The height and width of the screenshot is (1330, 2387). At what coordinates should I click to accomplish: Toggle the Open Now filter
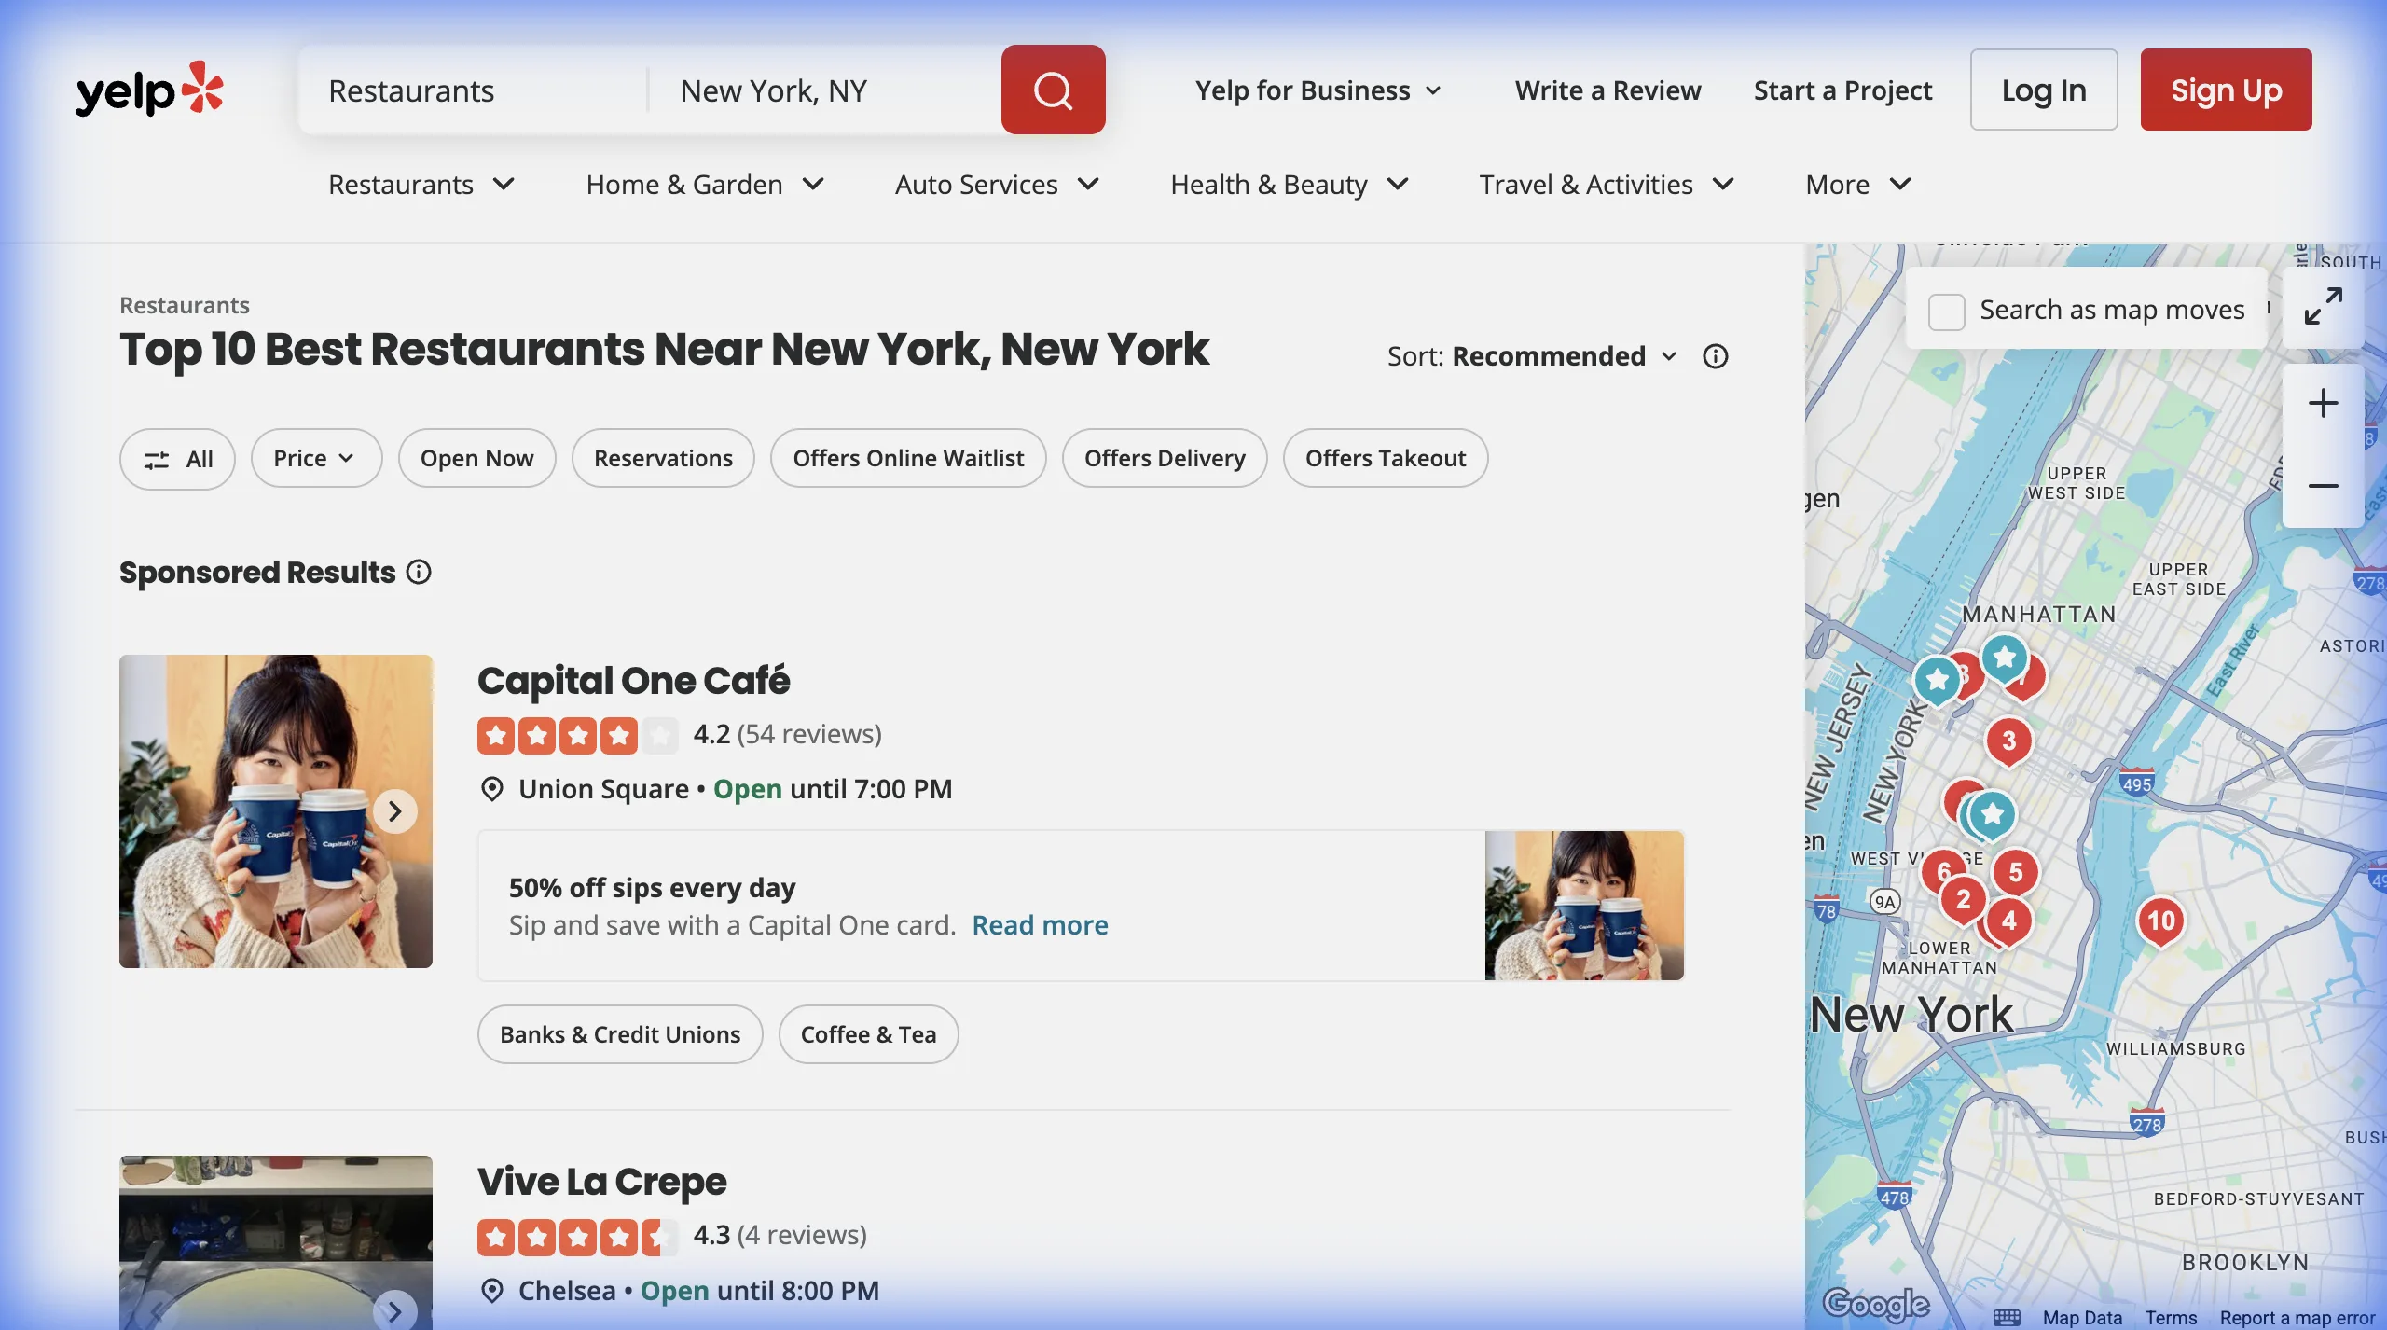(476, 458)
